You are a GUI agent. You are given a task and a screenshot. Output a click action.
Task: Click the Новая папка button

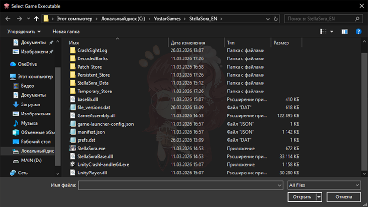[66, 31]
